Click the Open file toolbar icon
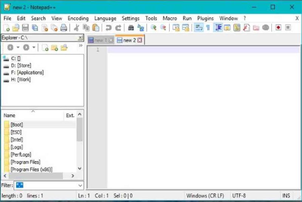The width and height of the screenshot is (302, 202). (x=16, y=28)
